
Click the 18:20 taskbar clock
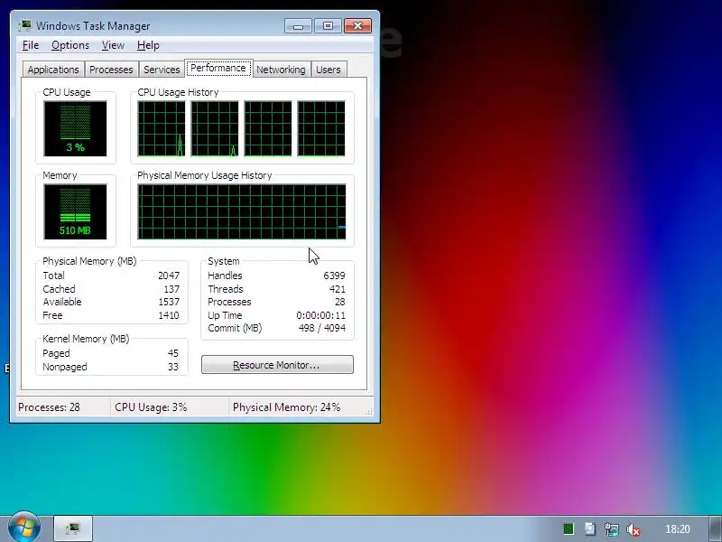[678, 529]
